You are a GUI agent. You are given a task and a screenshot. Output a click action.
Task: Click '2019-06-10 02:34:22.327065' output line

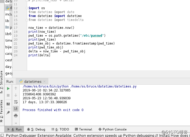click(47, 90)
